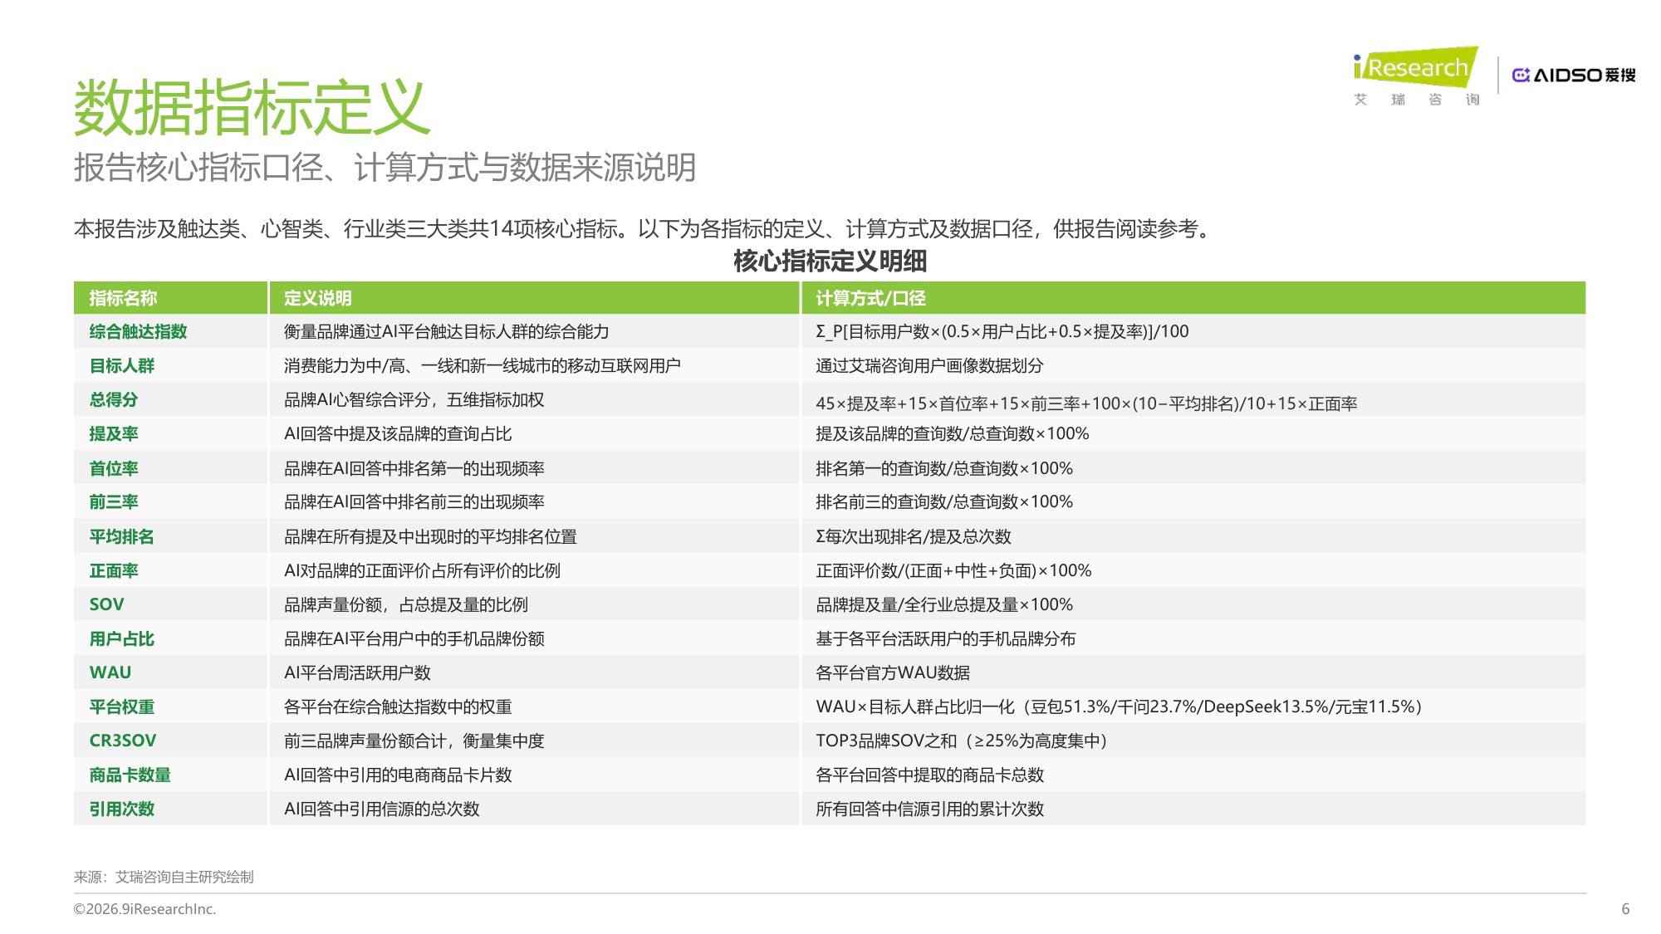
Task: Select the 综合触达指数 row label
Action: pos(138,331)
